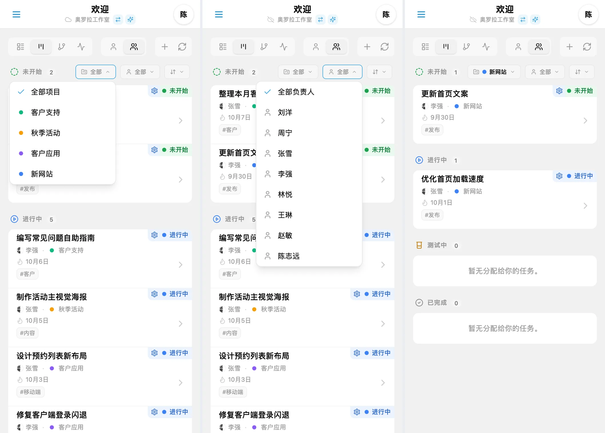
Task: Choose 客户支持 project option
Action: tap(63, 112)
